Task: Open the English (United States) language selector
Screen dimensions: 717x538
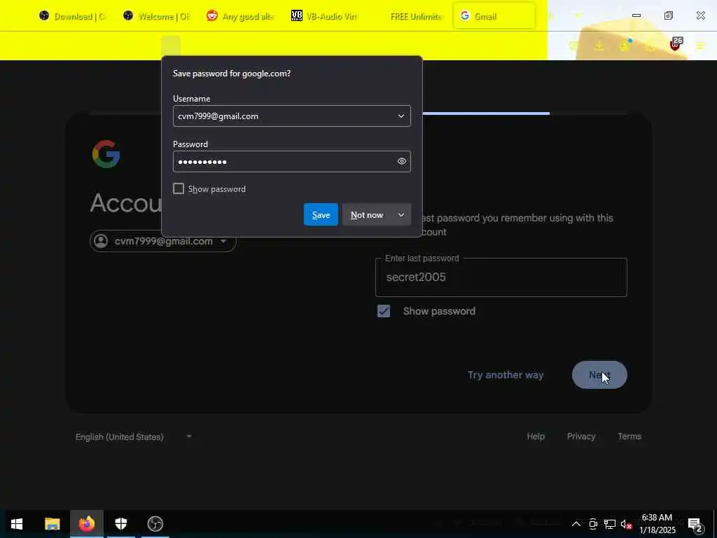Action: coord(133,437)
